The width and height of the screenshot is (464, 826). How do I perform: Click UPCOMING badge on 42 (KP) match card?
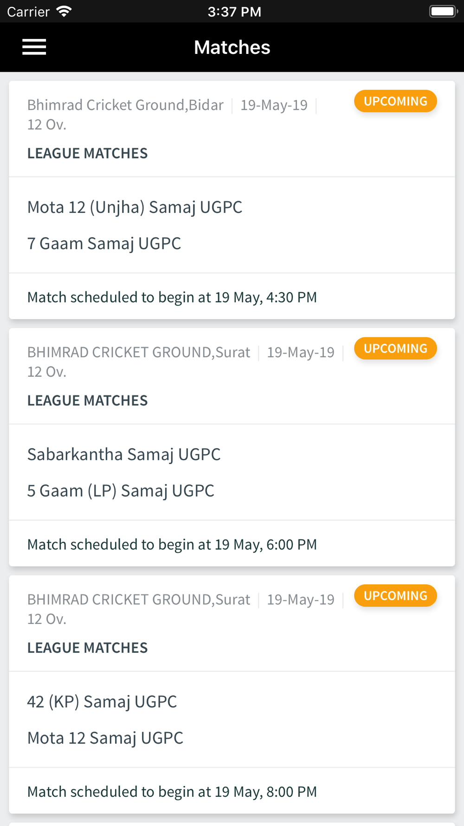click(x=395, y=596)
